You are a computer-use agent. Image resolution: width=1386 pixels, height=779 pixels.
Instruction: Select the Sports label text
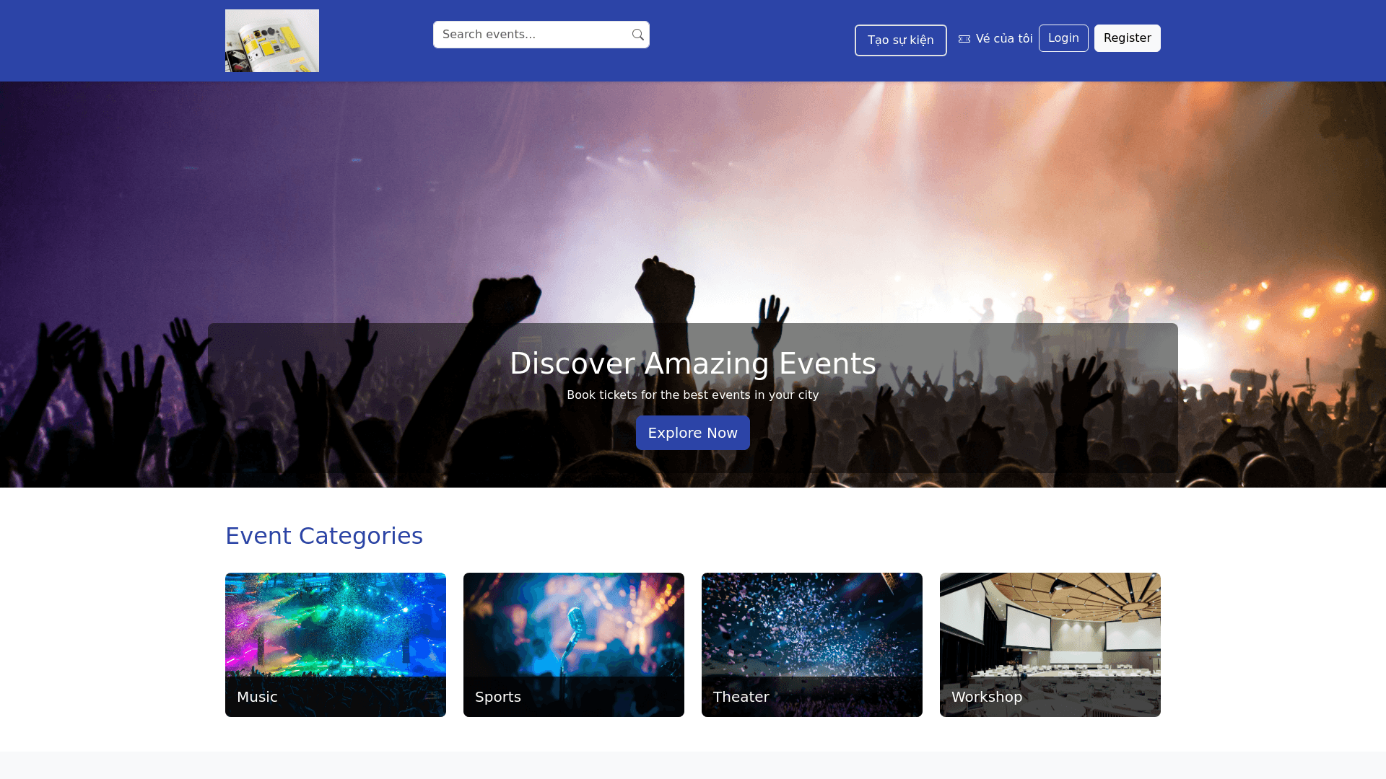pyautogui.click(x=498, y=697)
